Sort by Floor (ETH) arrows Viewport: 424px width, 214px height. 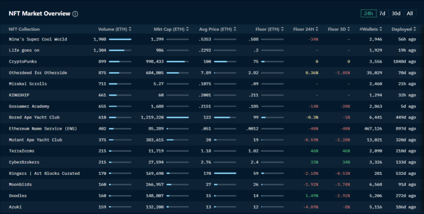coord(282,29)
